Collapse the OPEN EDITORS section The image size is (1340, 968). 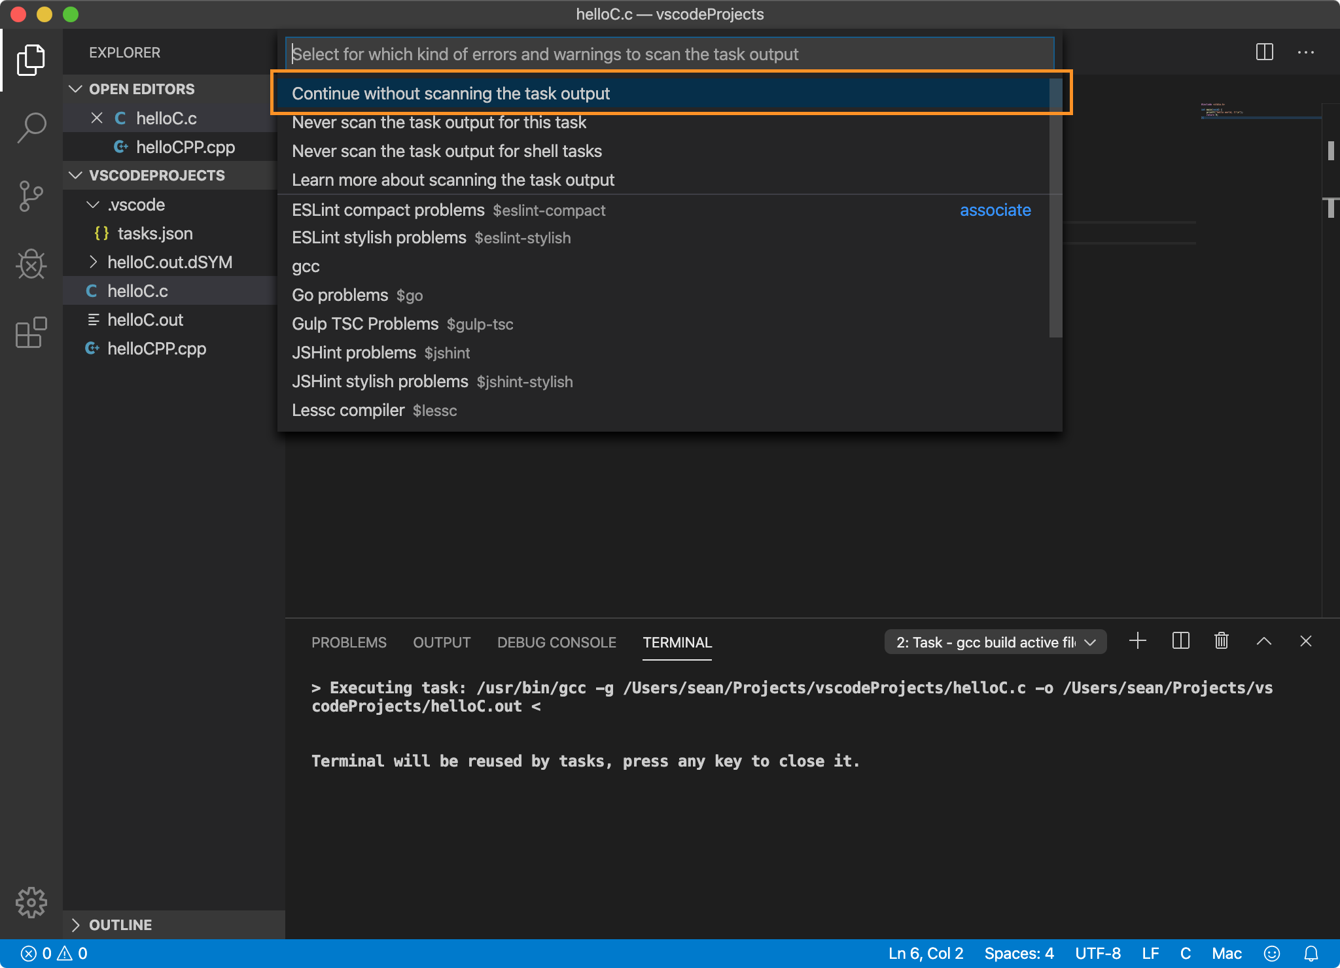click(x=142, y=89)
